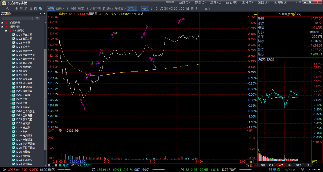Pin the 公式指标 panel with pushpin icon
Screen dimensions: 323x172
[x=41, y=13]
